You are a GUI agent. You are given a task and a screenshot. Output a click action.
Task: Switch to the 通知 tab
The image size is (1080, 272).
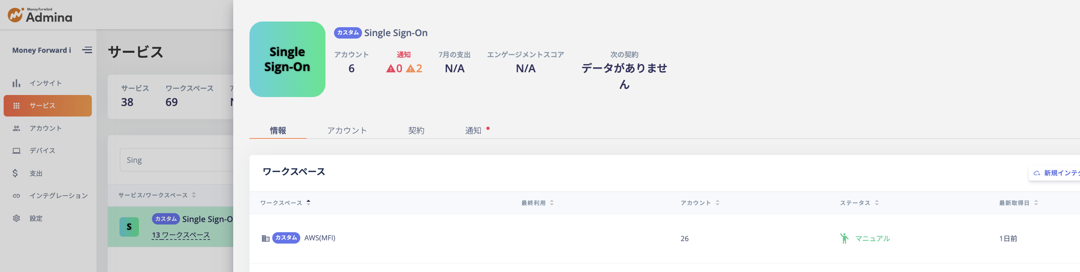click(473, 130)
